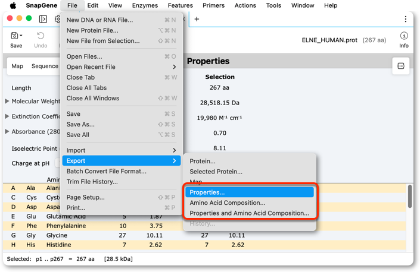The height and width of the screenshot is (272, 420).
Task: Expand the Molecular Weight row
Action: (x=7, y=101)
